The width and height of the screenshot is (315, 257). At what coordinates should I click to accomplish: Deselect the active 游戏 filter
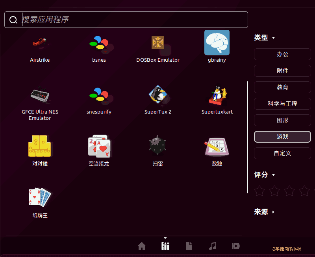282,137
